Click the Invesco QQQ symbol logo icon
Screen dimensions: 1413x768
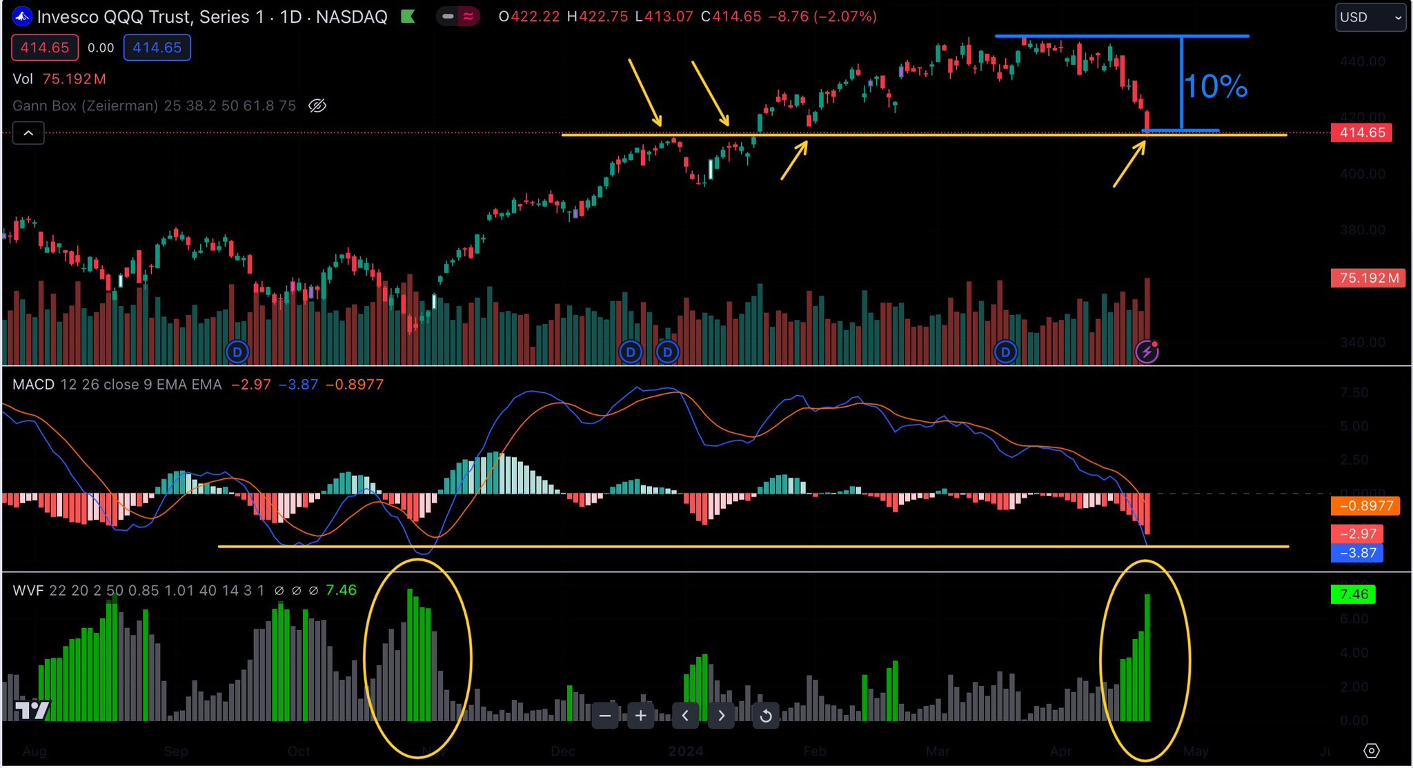[22, 17]
